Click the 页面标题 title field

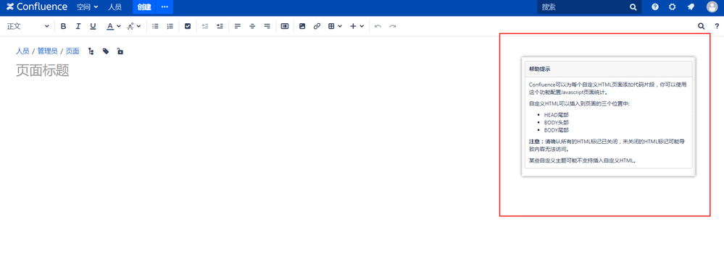43,70
